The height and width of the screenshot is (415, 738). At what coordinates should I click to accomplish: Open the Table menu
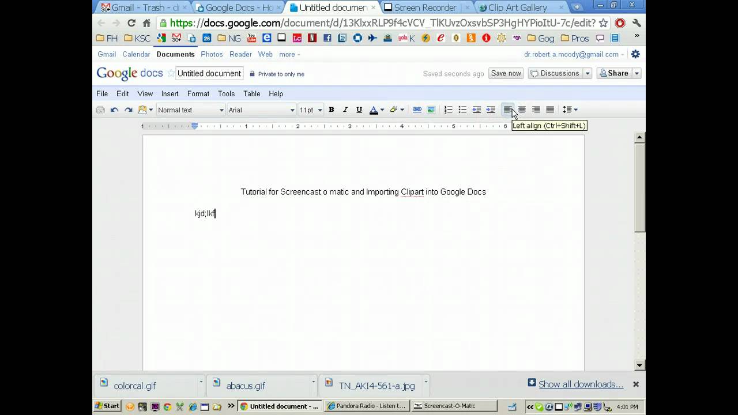(252, 94)
